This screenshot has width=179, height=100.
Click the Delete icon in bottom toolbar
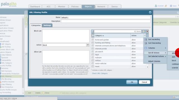point(34,93)
